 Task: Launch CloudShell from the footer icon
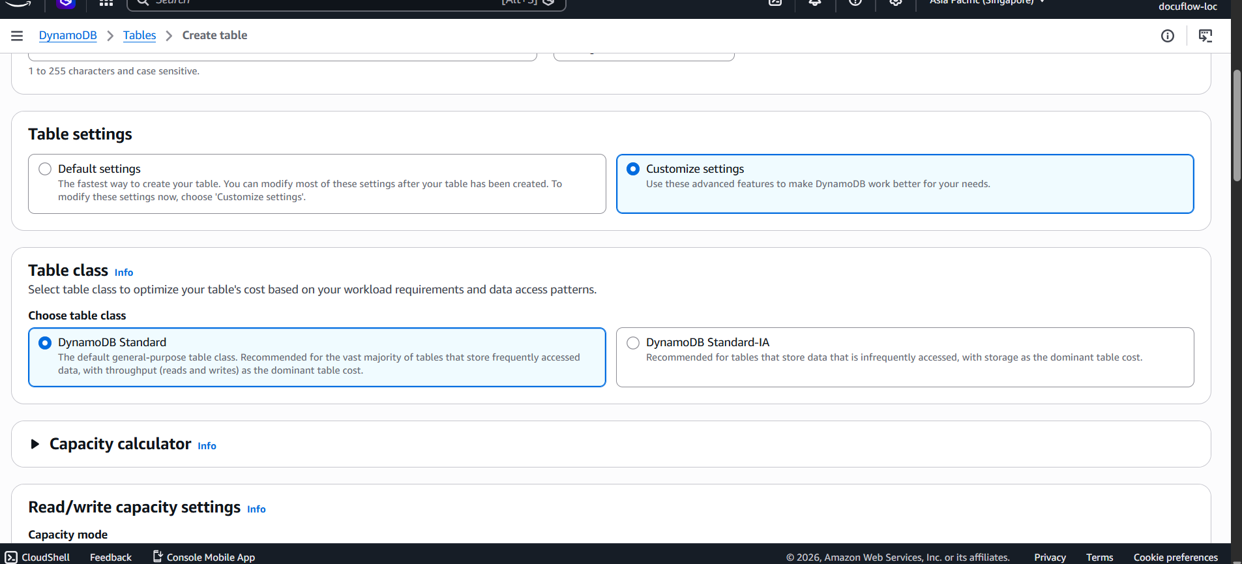11,557
